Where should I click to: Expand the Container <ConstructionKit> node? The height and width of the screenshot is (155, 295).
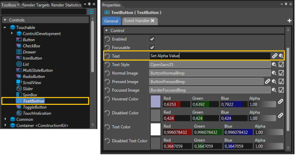(x=5, y=125)
